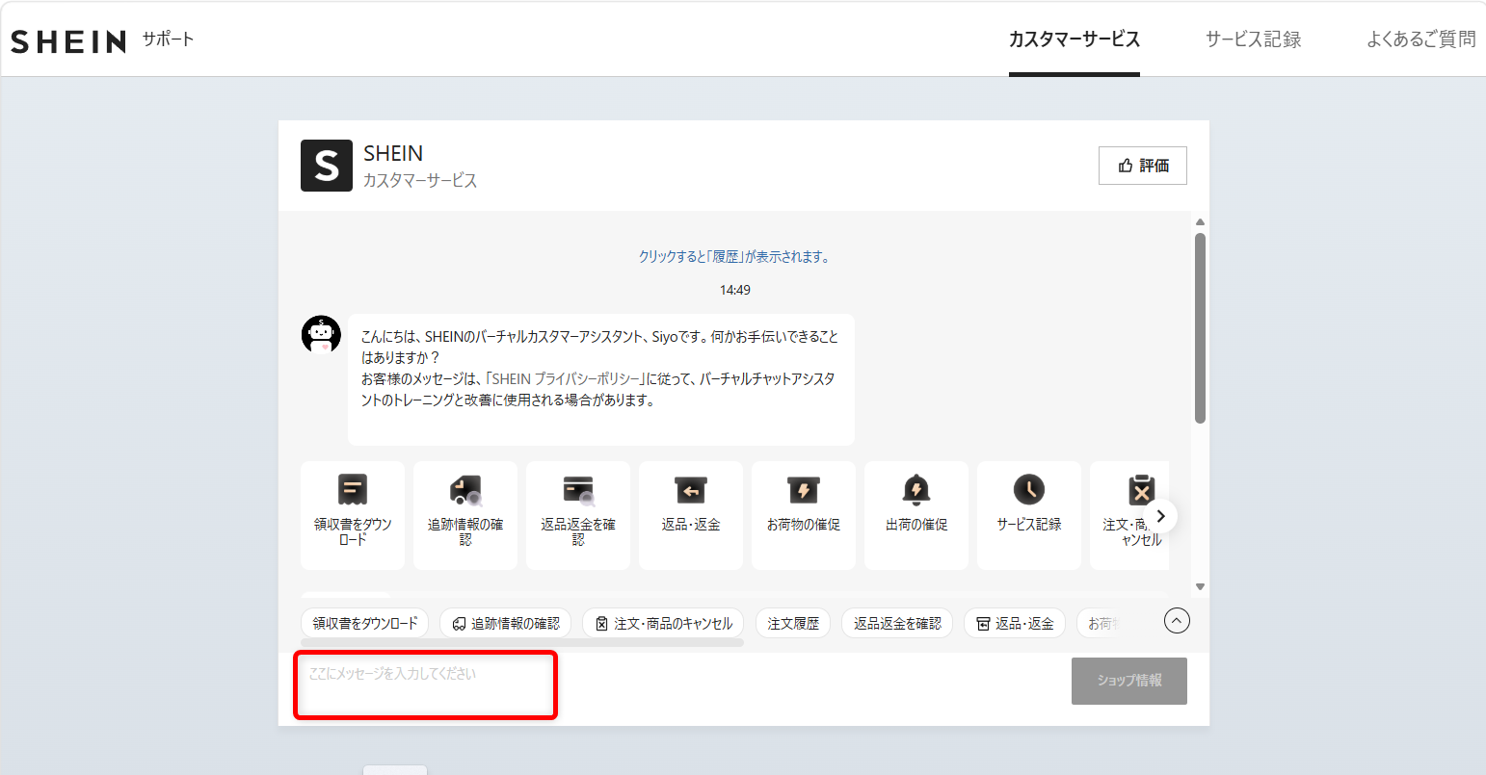Click the Siyo robot avatar

coord(321,334)
